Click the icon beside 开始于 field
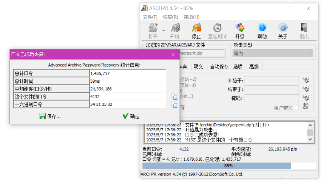 click(306, 80)
